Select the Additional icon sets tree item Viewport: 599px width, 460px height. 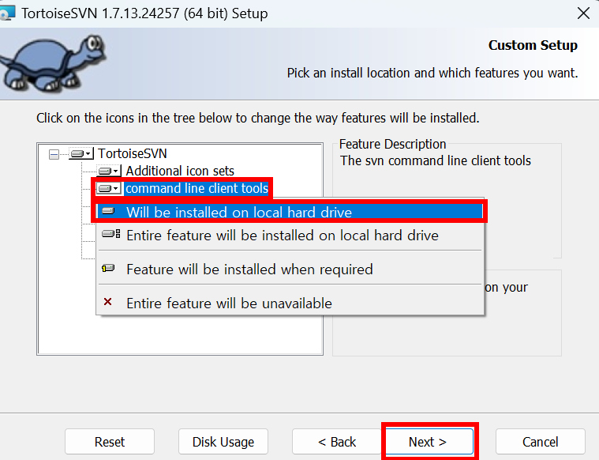coord(180,171)
